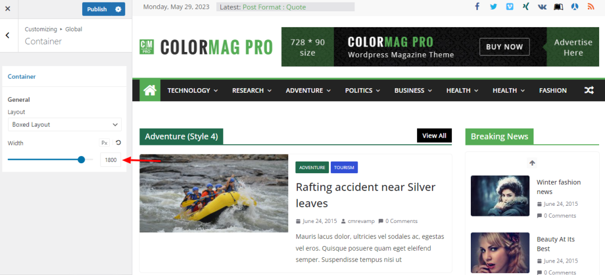The image size is (605, 275).
Task: Go to the green home icon in navigation
Action: pos(149,90)
